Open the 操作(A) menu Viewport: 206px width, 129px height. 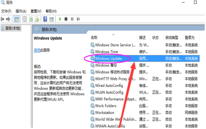tap(21, 11)
